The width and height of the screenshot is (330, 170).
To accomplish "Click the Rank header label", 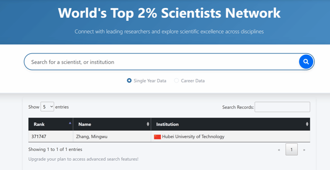I will 39,124.
